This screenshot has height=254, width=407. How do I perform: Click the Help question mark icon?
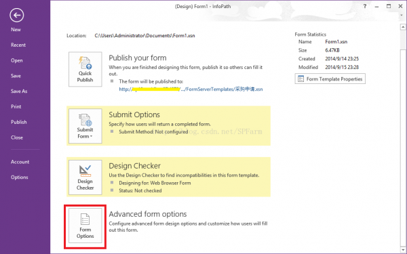pyautogui.click(x=365, y=7)
